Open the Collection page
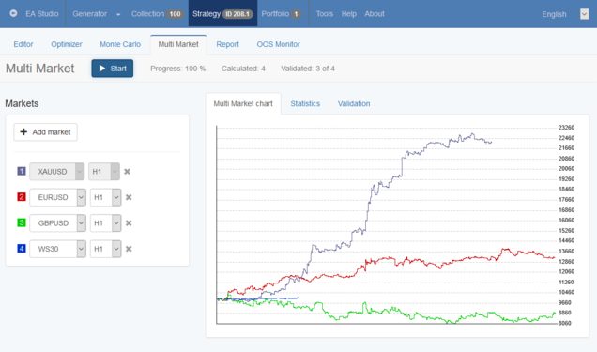Screen dimensions: 597x352 click(x=157, y=14)
